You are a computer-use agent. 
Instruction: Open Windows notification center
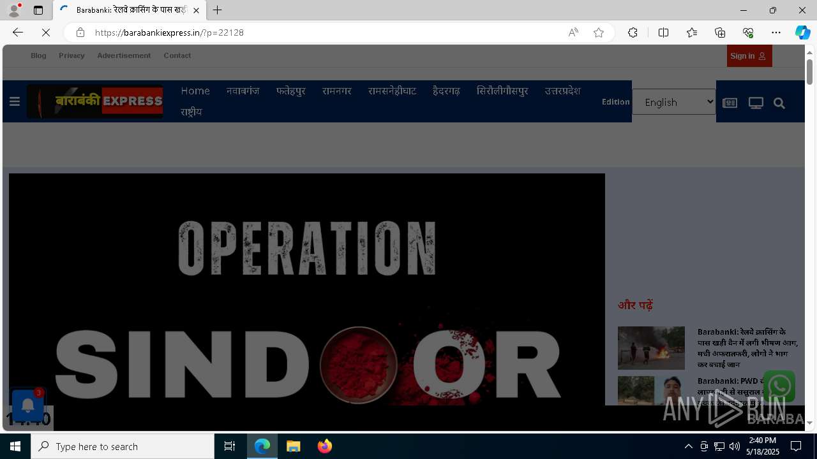[x=796, y=446]
